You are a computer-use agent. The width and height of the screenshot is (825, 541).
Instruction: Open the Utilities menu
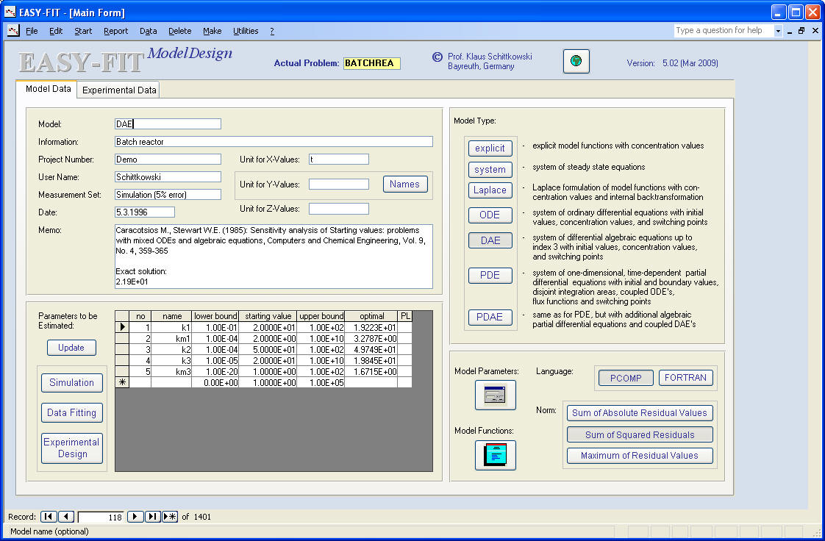click(246, 31)
